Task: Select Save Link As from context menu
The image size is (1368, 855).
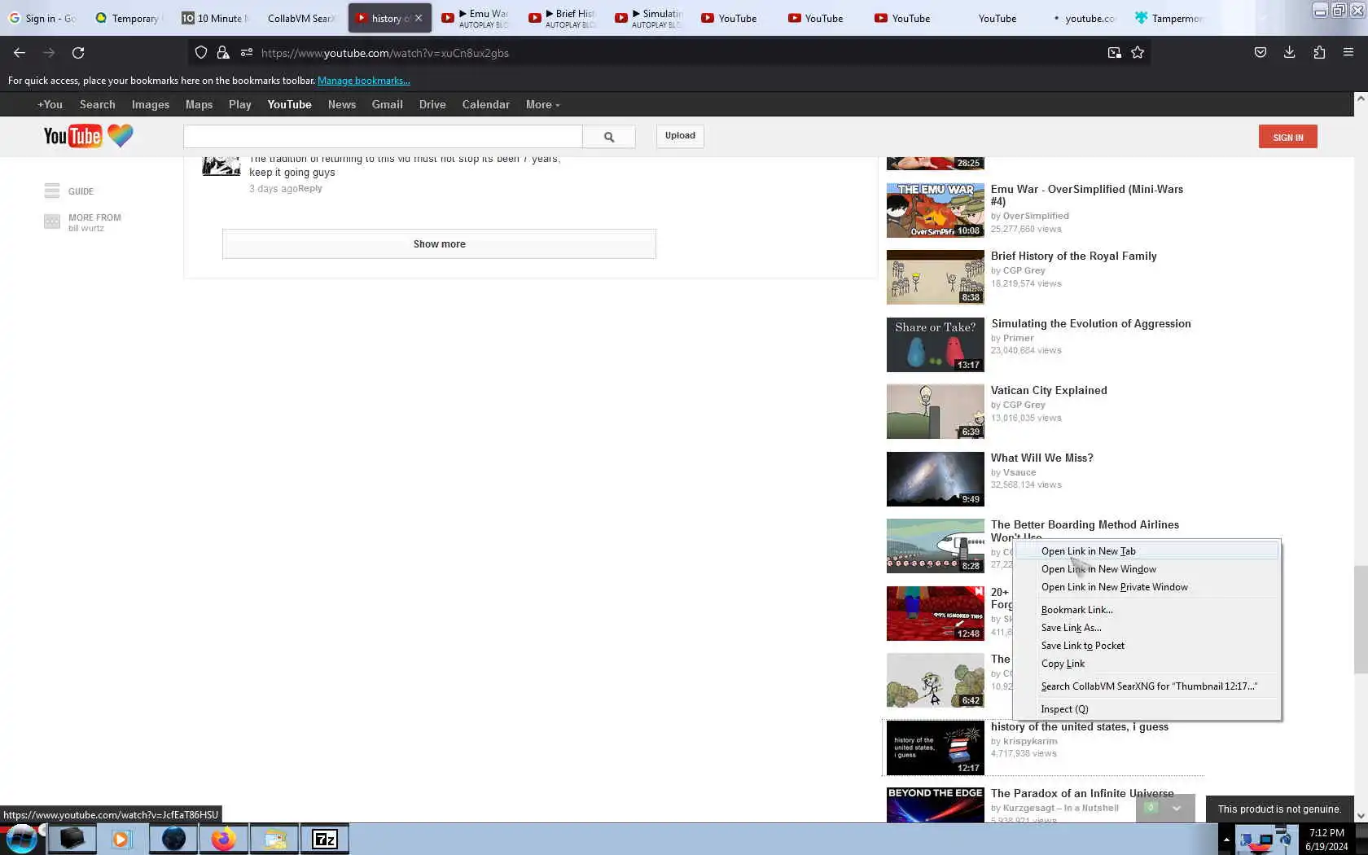Action: (x=1147, y=628)
